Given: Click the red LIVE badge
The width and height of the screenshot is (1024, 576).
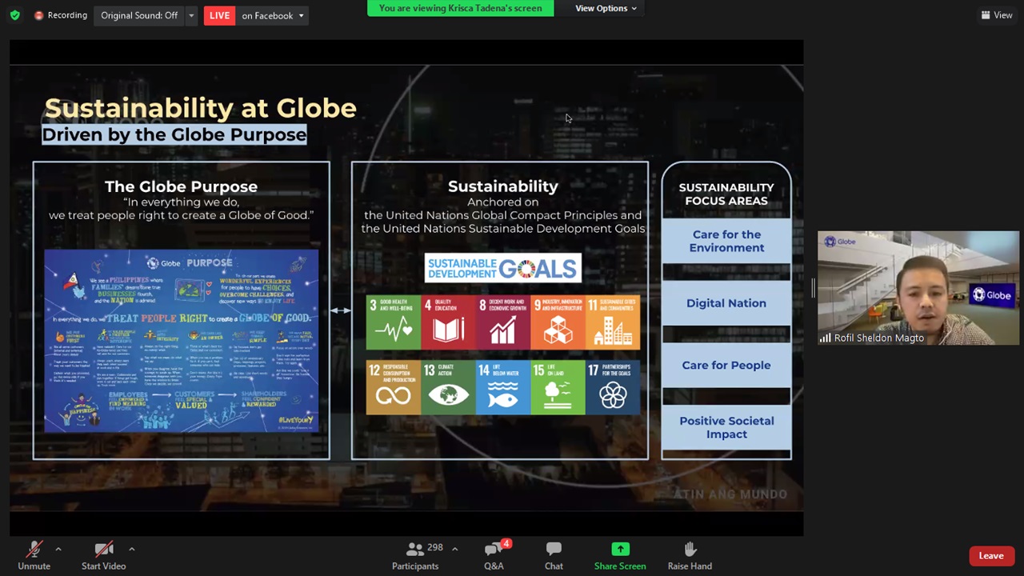Looking at the screenshot, I should tap(219, 15).
